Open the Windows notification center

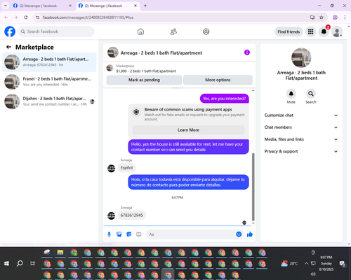pos(343,263)
